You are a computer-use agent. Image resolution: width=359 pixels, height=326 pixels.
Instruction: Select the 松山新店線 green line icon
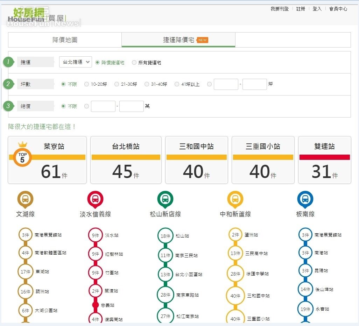pyautogui.click(x=165, y=199)
